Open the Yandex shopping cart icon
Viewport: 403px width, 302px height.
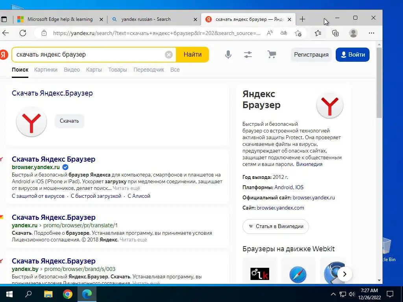point(272,54)
